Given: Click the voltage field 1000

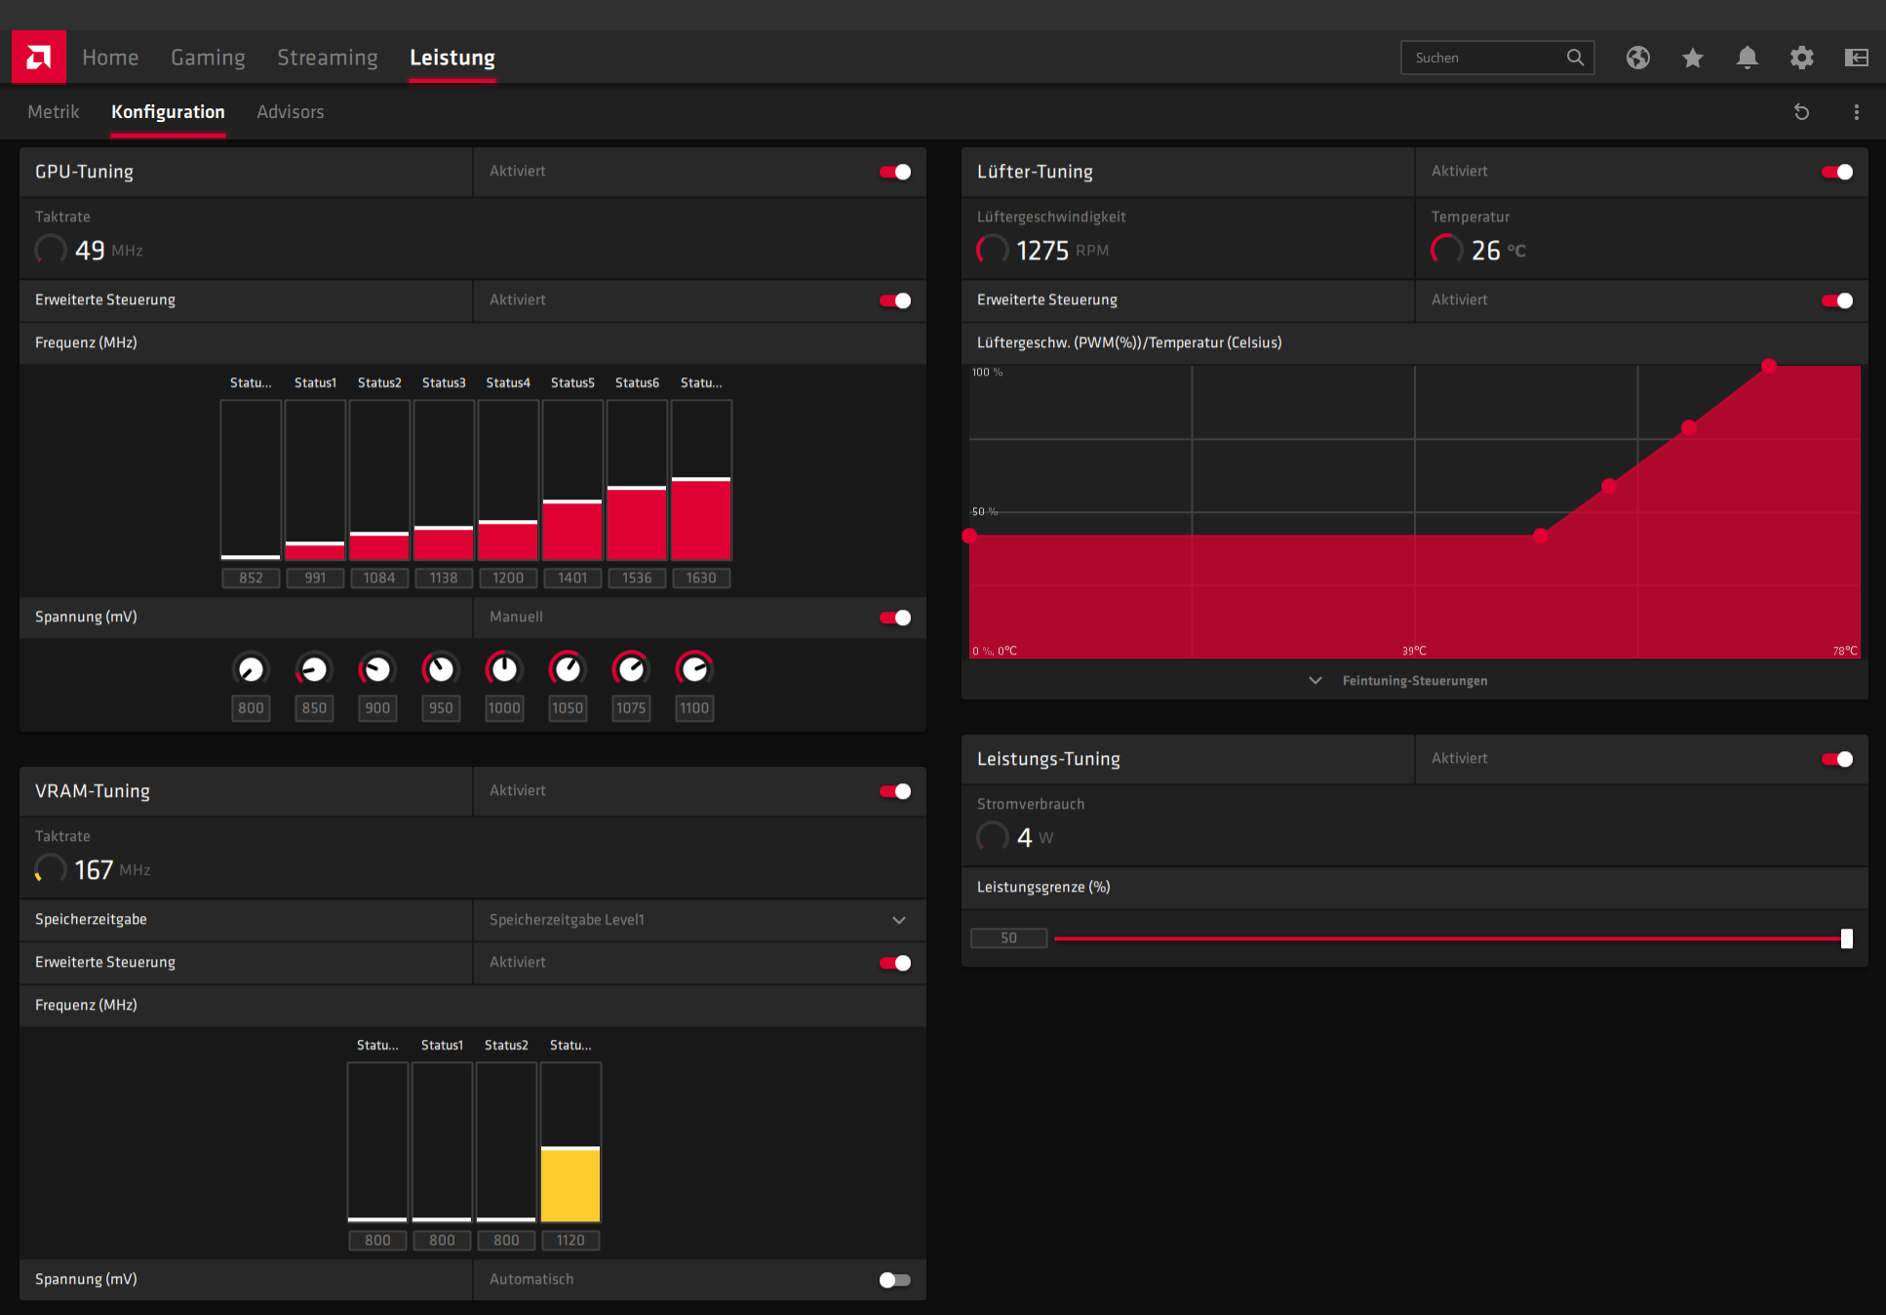Looking at the screenshot, I should click(x=504, y=708).
